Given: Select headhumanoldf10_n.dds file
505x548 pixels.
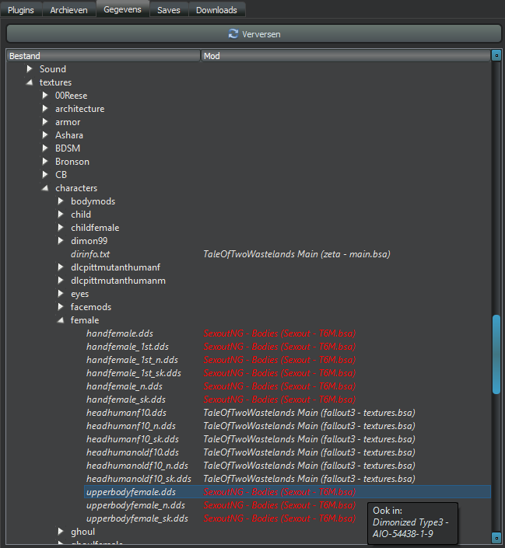Looking at the screenshot, I should click(137, 466).
